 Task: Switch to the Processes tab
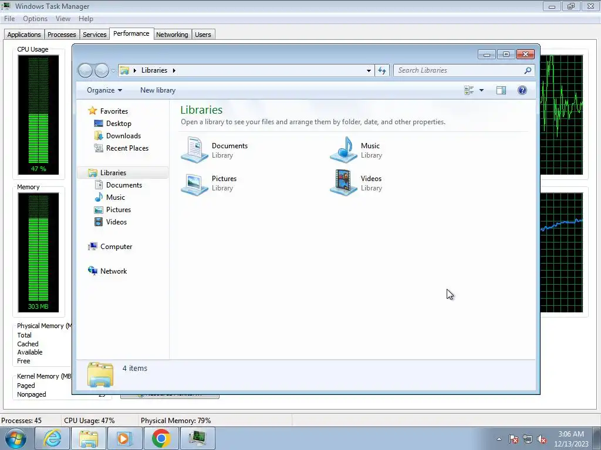(62, 35)
